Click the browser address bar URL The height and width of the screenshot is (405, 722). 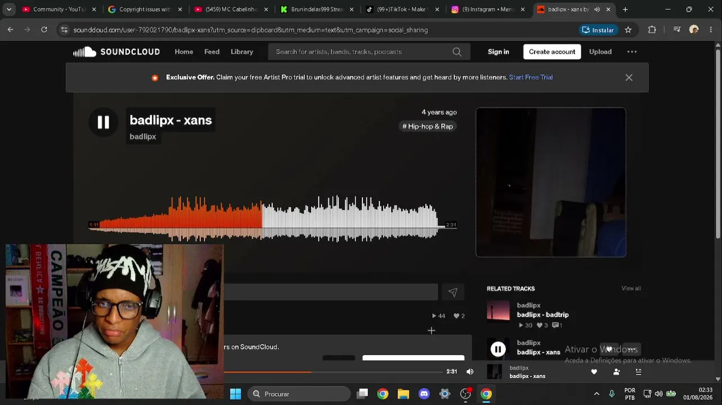pos(250,30)
